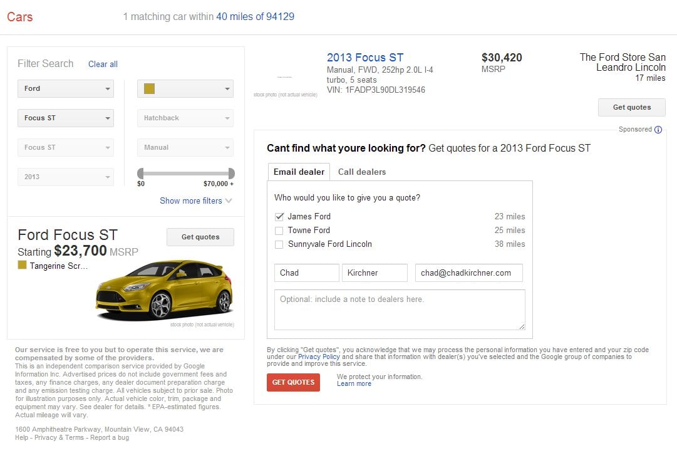Click the maximum price slider handle
677x458 pixels.
232,174
